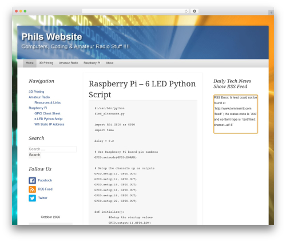This screenshot has width=286, height=242.
Task: Click the Navigation sidebar heading
Action: coord(41,81)
